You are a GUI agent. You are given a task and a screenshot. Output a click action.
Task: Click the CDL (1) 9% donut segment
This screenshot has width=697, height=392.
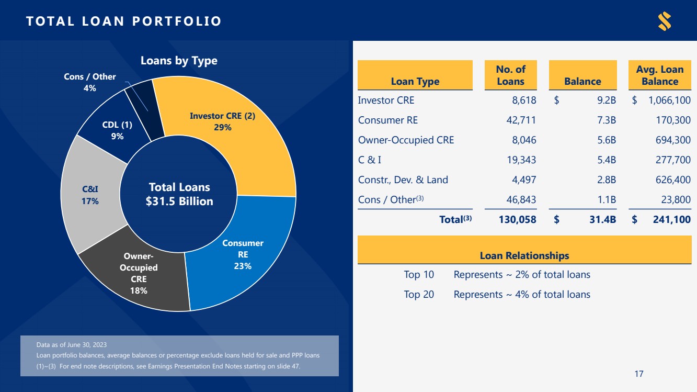click(116, 130)
